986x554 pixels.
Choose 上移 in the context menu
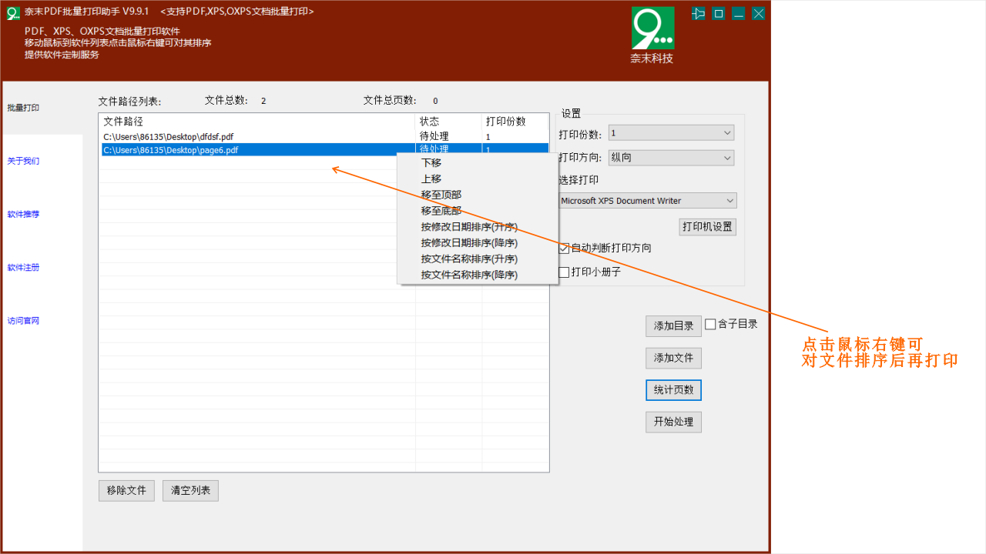coord(431,179)
